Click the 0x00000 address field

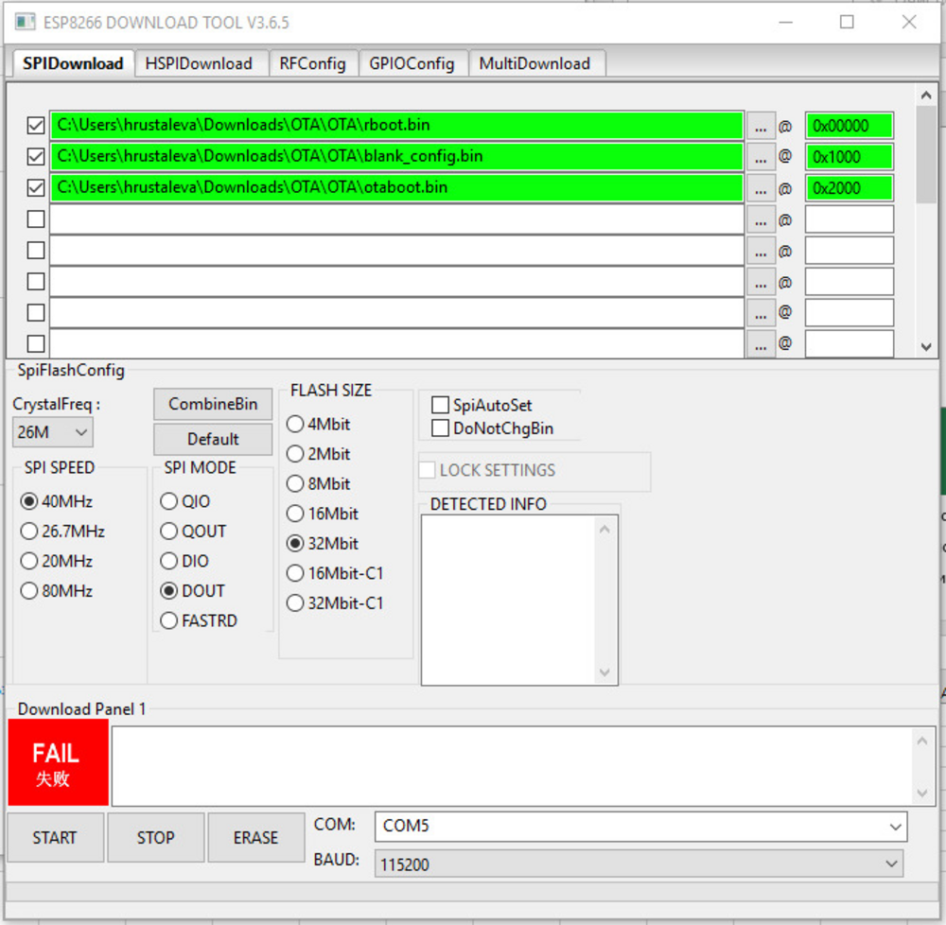coord(850,126)
